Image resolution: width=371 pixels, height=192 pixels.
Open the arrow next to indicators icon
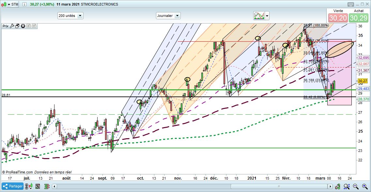267,16
